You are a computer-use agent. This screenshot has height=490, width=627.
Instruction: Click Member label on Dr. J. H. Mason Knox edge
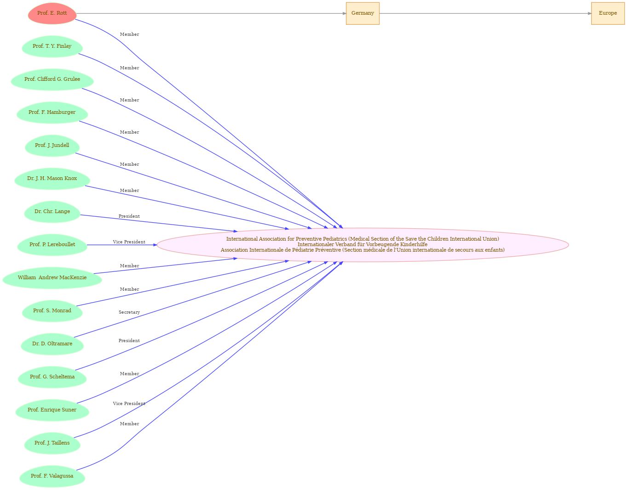click(129, 191)
